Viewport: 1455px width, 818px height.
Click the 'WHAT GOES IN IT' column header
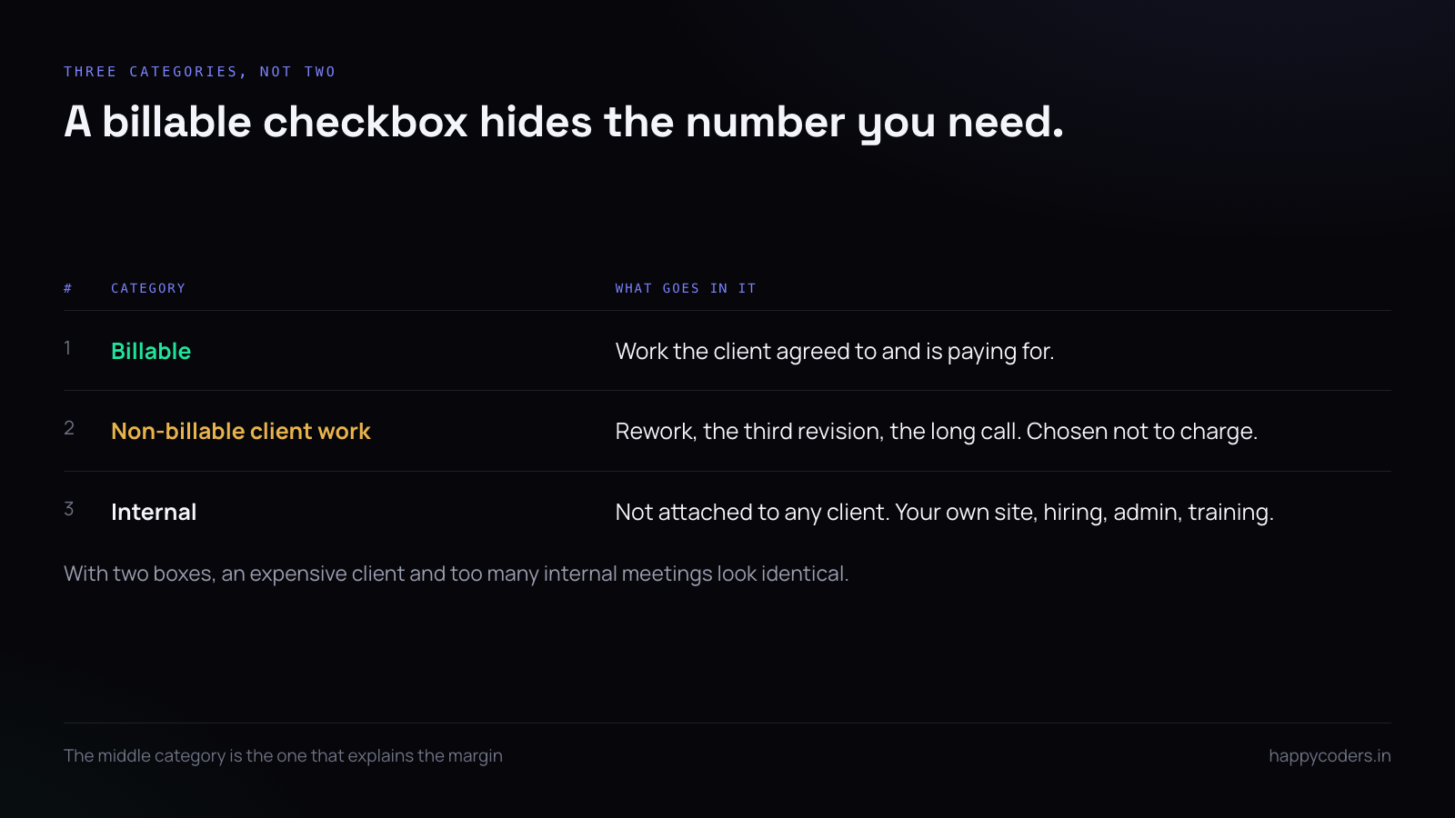coord(686,288)
